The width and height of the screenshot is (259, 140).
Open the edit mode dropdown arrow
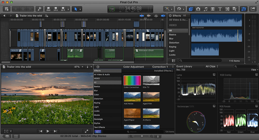(68, 9)
